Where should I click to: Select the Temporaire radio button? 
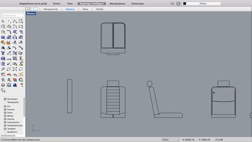[5, 102]
